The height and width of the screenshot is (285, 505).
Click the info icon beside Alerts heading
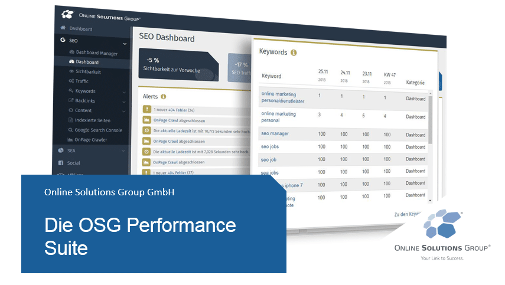coord(163,97)
